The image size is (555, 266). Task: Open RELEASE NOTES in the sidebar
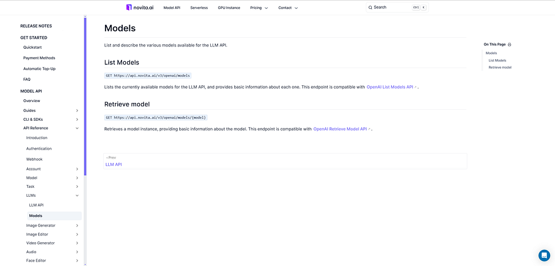(x=36, y=26)
